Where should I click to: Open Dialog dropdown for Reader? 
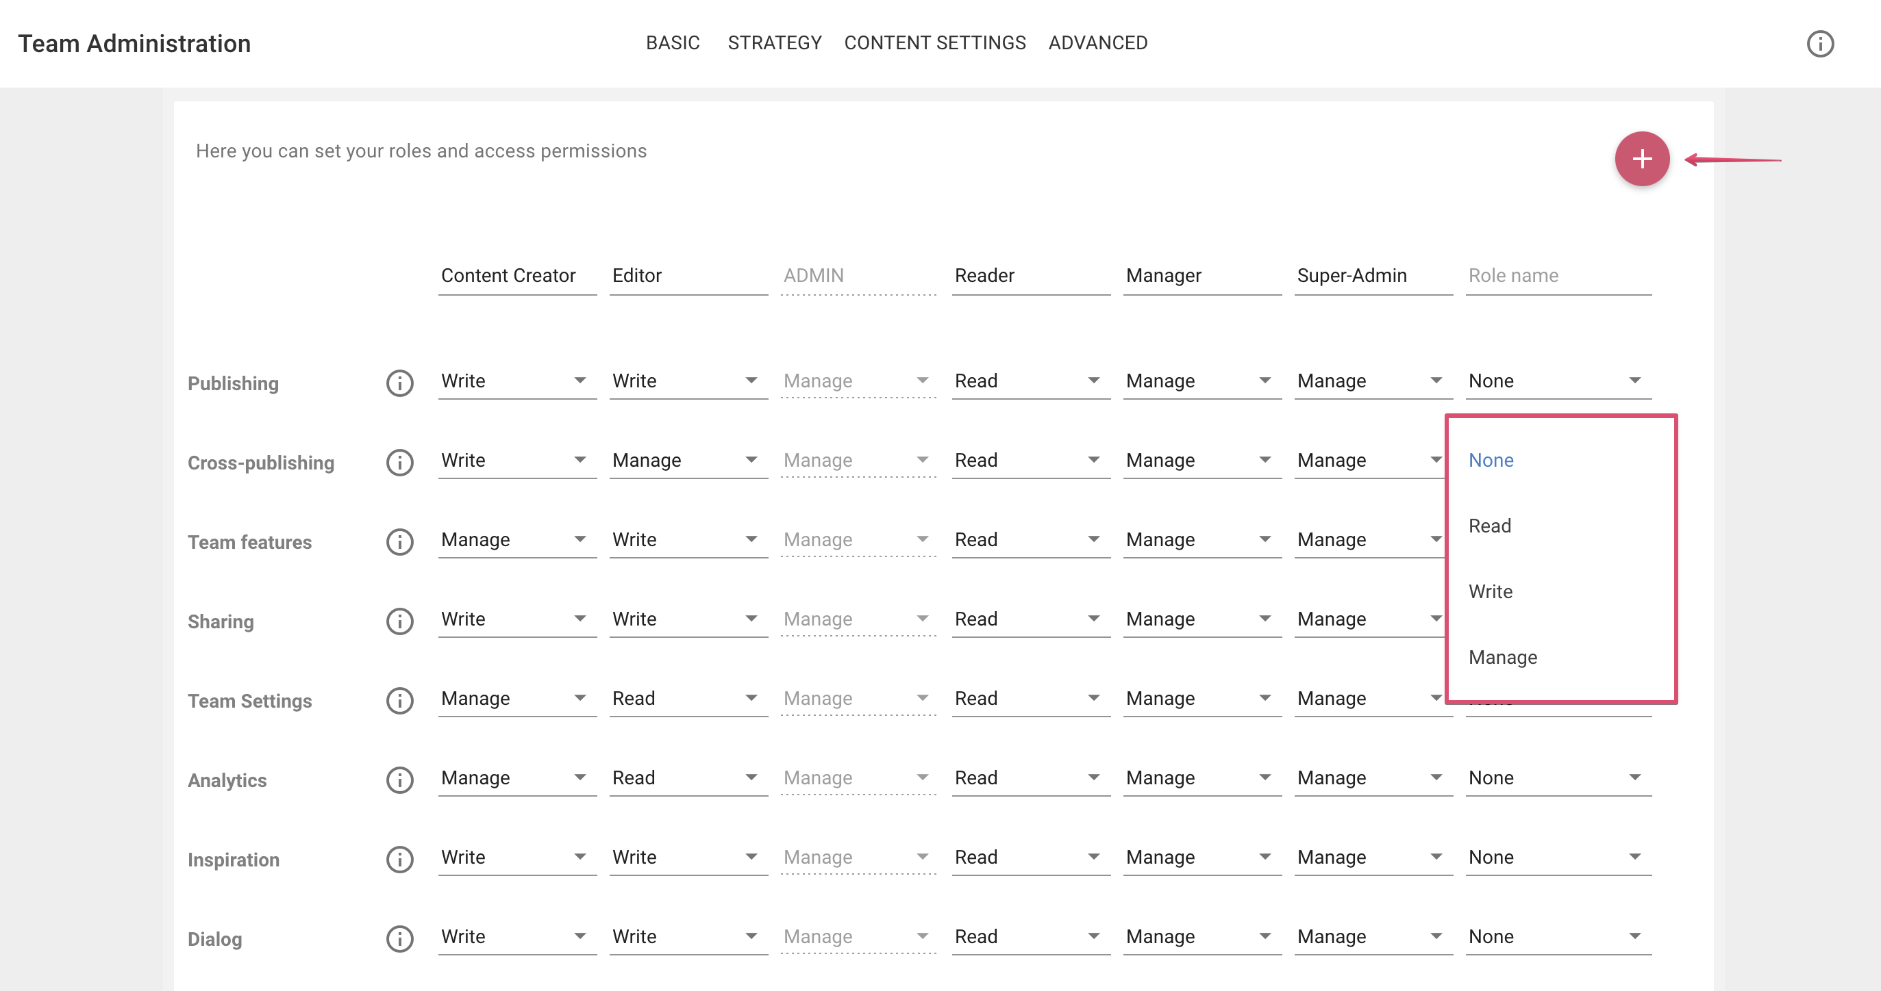pyautogui.click(x=1031, y=937)
